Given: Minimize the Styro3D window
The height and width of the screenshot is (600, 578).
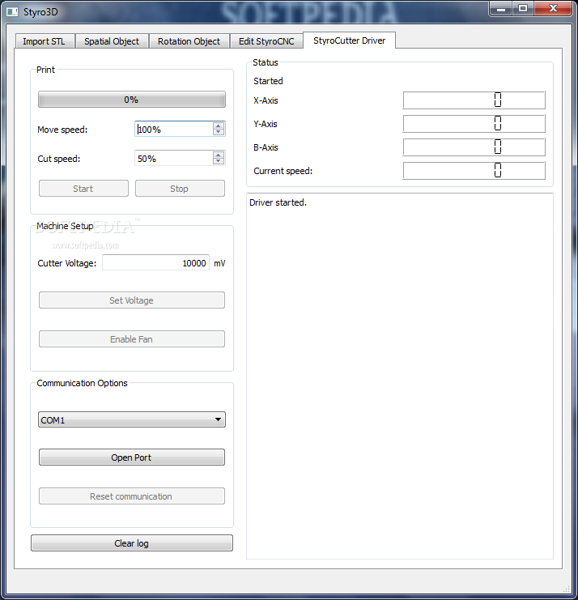Looking at the screenshot, I should point(501,8).
